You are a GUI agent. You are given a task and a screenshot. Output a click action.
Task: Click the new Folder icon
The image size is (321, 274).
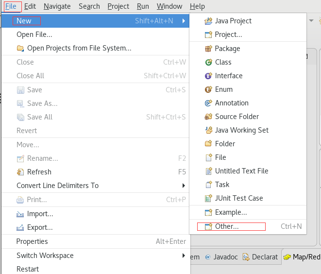coord(208,143)
